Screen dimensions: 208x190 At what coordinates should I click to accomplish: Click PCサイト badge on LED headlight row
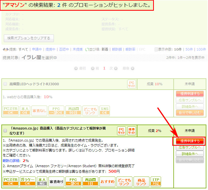click(132, 84)
